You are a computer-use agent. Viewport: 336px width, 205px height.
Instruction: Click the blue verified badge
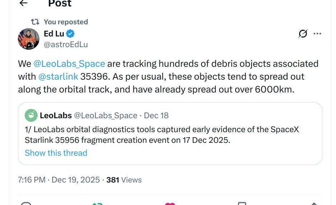71,34
